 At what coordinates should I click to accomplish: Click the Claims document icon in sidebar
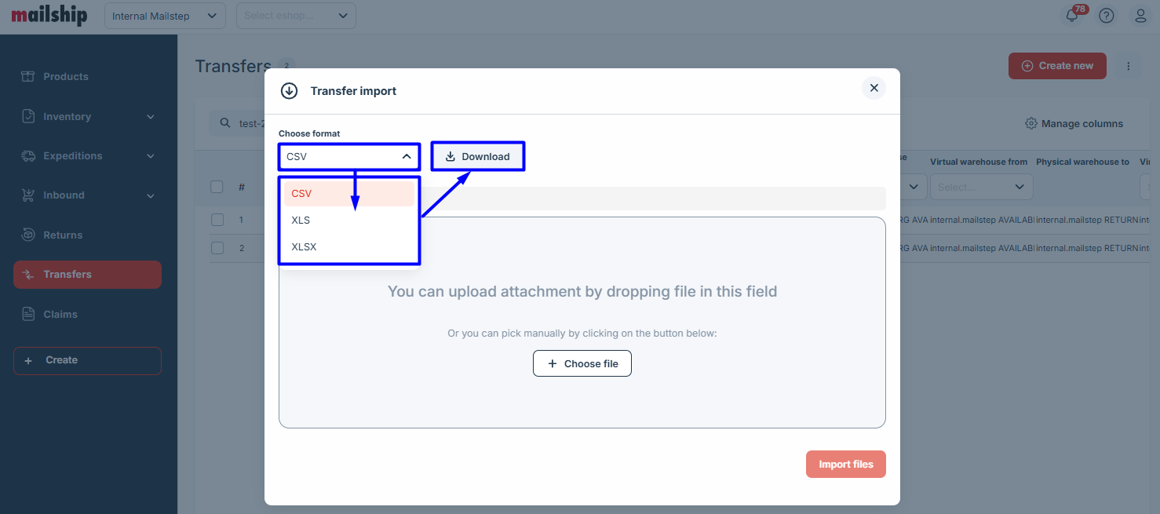pos(28,314)
